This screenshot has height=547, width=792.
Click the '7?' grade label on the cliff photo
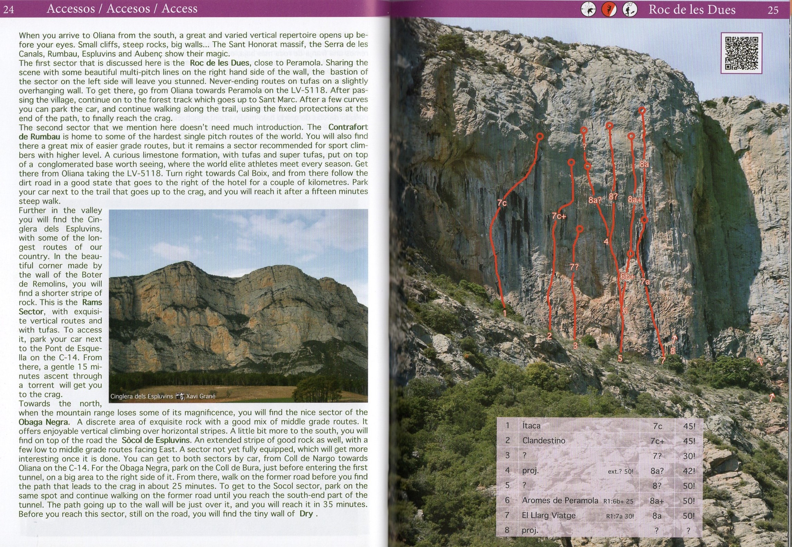point(574,267)
